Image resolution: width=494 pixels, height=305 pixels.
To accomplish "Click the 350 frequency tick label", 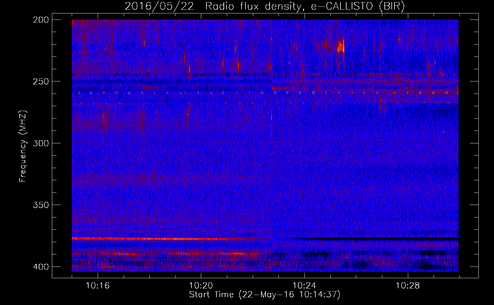I will [x=41, y=205].
